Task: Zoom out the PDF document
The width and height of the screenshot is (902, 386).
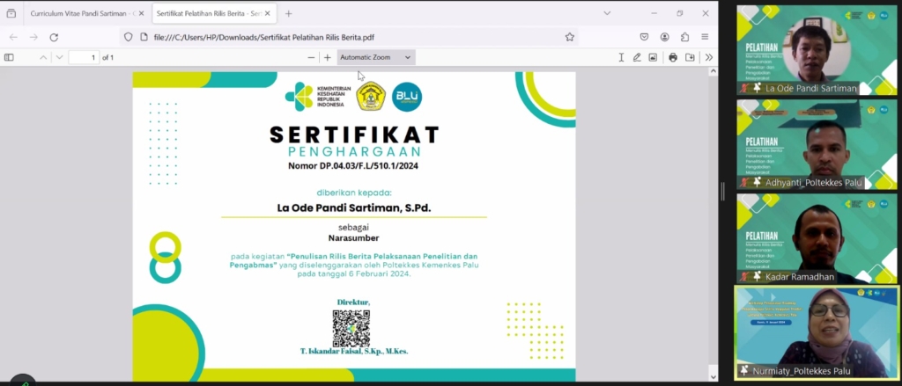Action: coord(311,57)
